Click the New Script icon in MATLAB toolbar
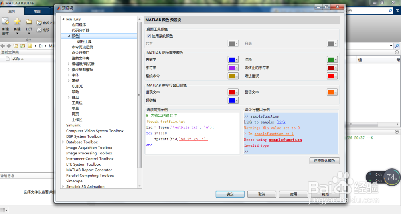The image size is (401, 214). point(6,22)
